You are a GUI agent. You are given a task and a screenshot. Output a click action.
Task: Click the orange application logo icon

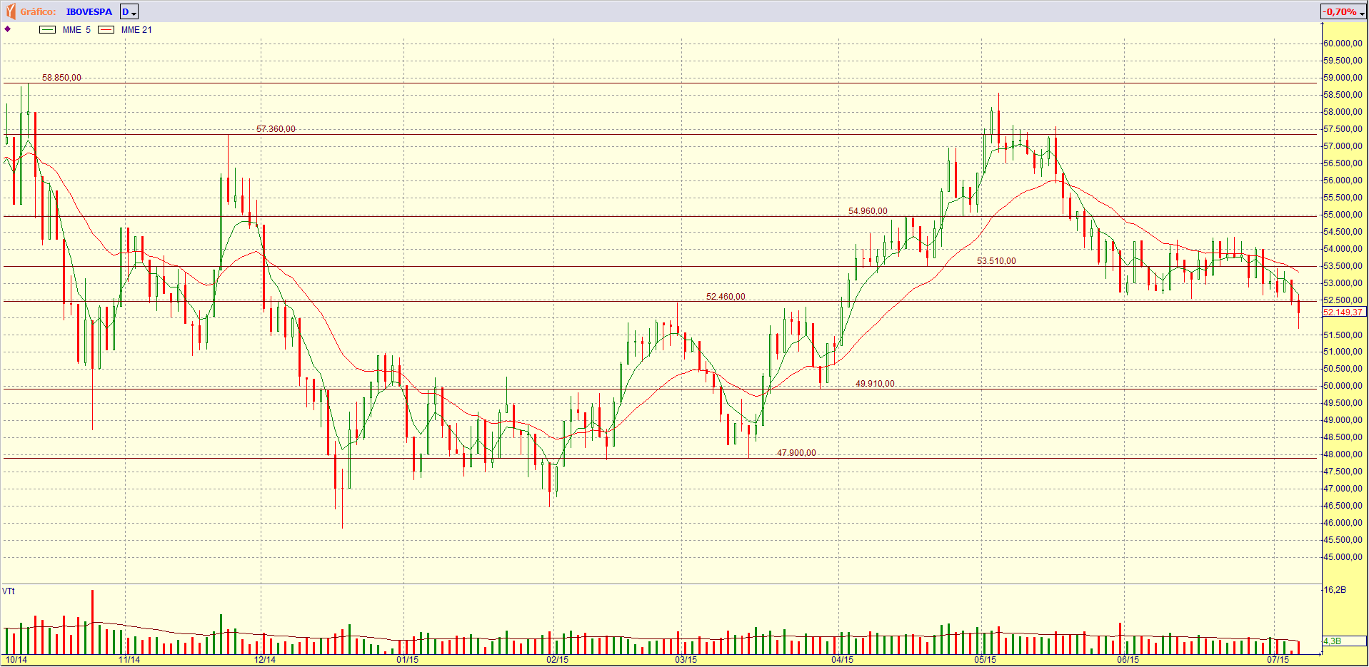click(10, 11)
